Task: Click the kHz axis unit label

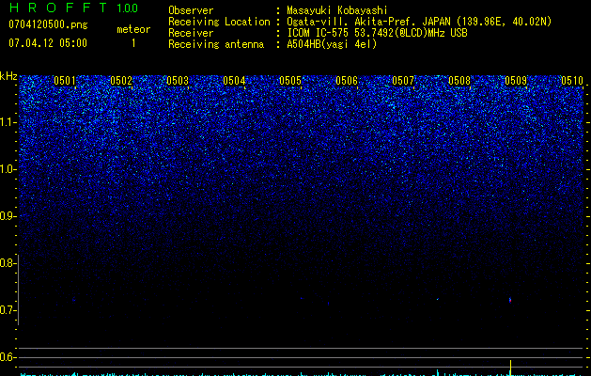Action: click(8, 76)
